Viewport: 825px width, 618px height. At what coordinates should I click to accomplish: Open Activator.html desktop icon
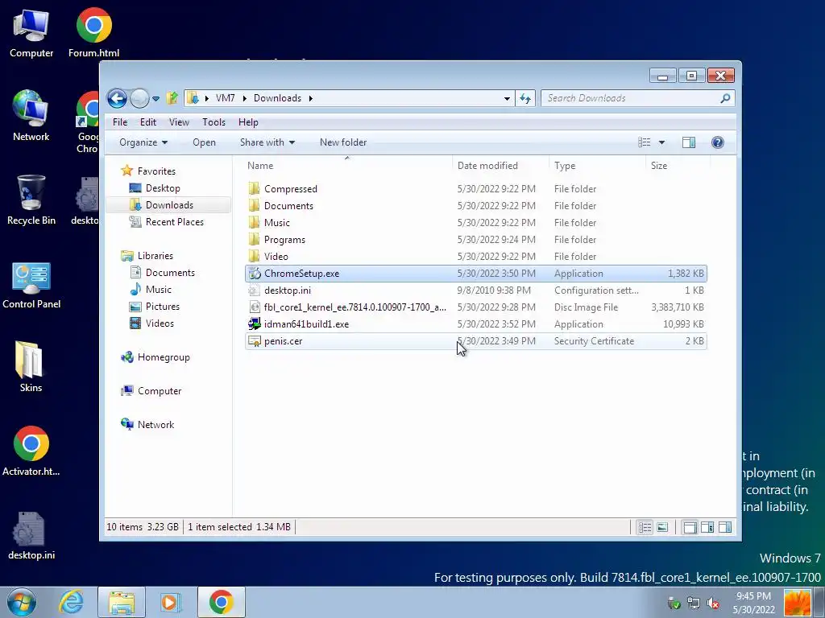[31, 451]
